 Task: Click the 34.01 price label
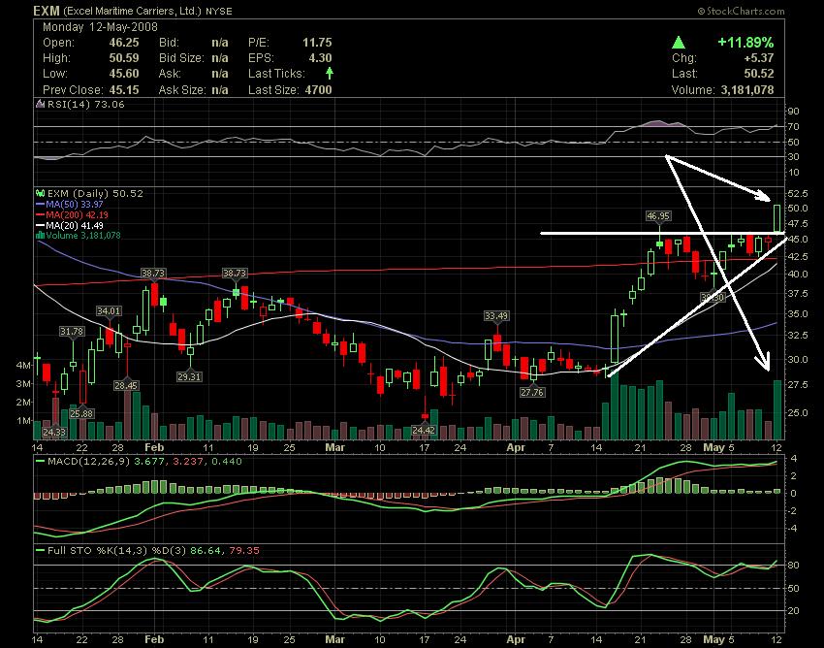[x=109, y=310]
